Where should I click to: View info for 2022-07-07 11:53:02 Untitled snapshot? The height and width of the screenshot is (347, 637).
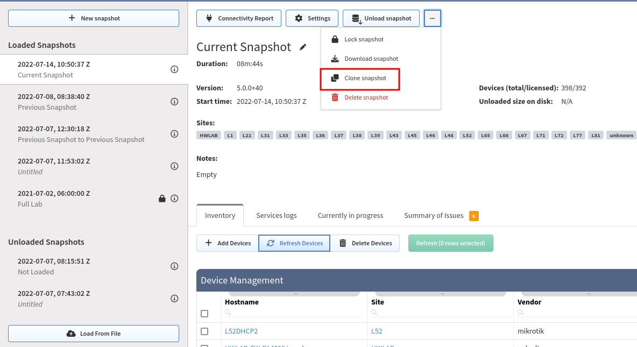[174, 166]
